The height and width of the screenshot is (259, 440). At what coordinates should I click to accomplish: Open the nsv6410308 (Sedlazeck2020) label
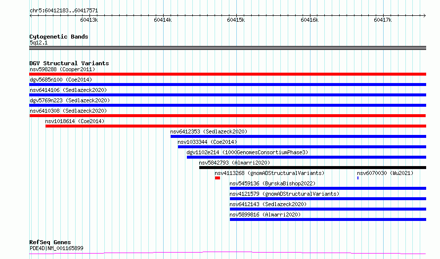68,111
